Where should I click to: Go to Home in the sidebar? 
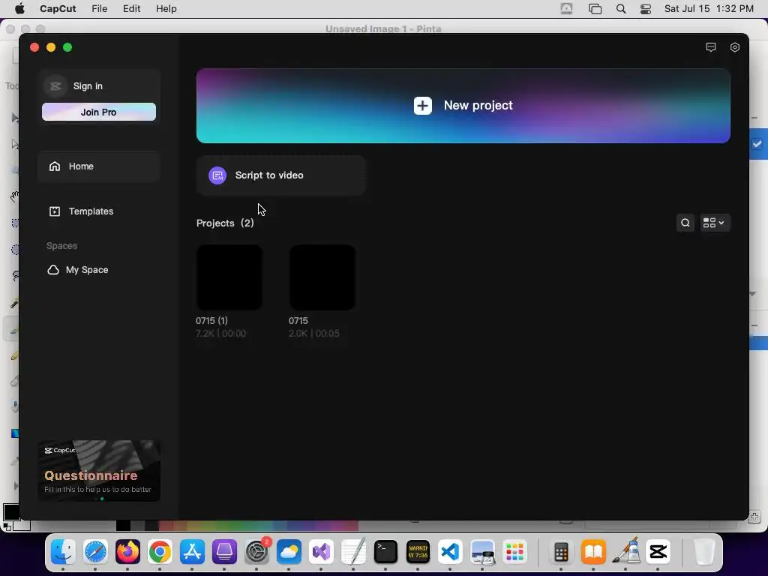point(99,166)
